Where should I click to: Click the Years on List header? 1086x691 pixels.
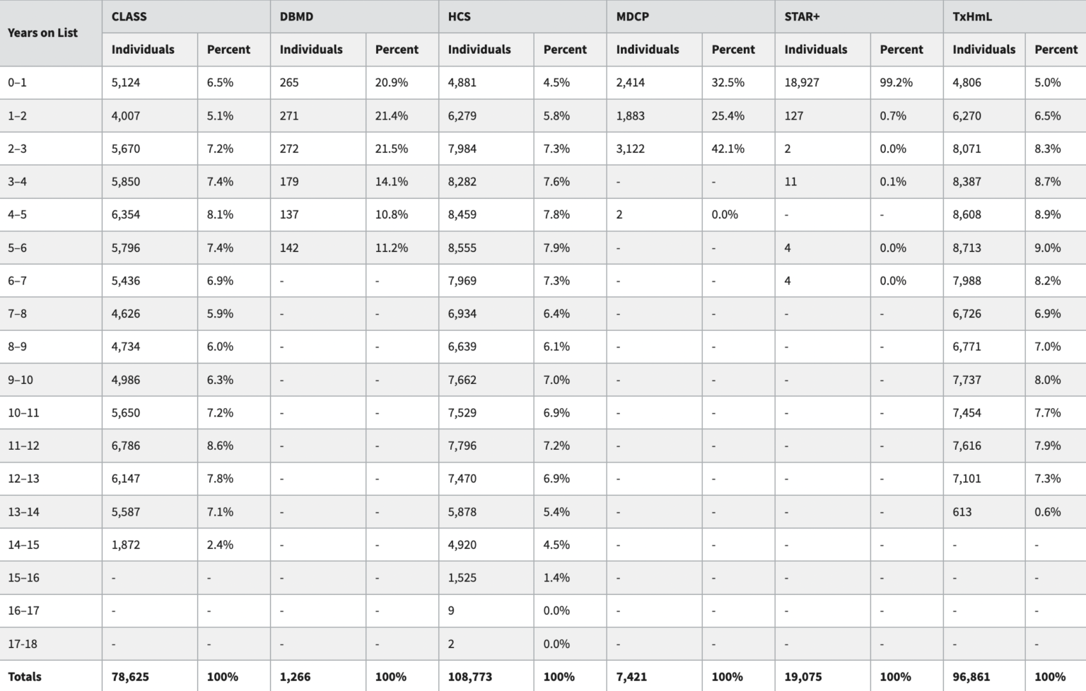click(42, 33)
